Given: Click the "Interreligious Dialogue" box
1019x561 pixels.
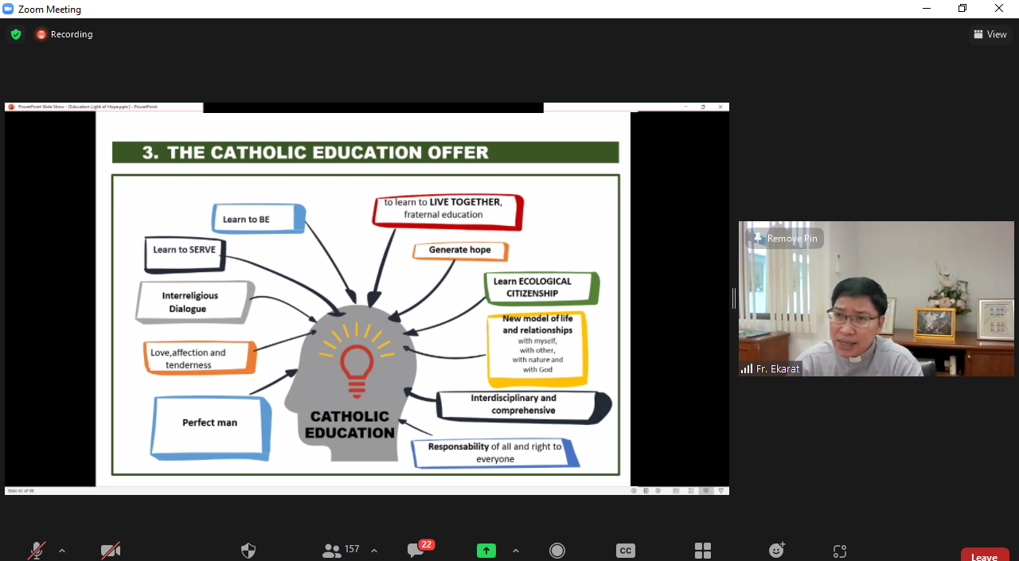Looking at the screenshot, I should pos(195,302).
